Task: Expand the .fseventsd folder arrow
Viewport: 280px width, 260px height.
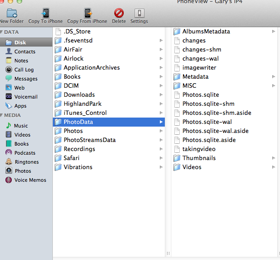Action: coord(161,40)
